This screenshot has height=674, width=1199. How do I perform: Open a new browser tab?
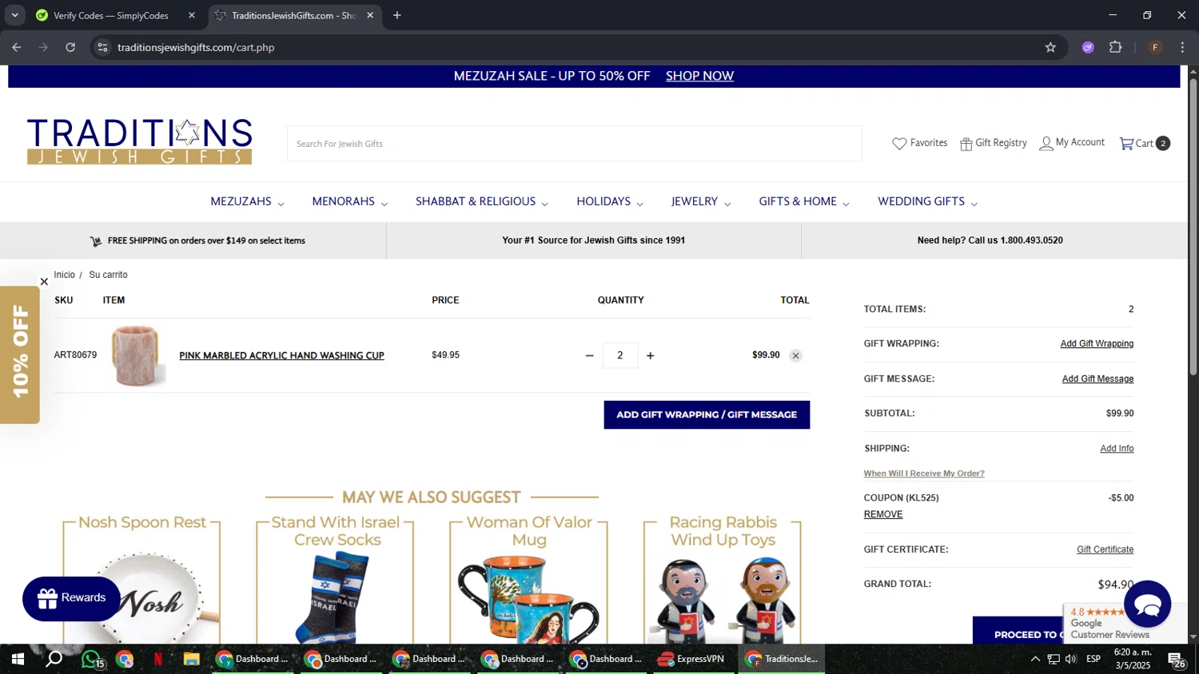pos(397,15)
